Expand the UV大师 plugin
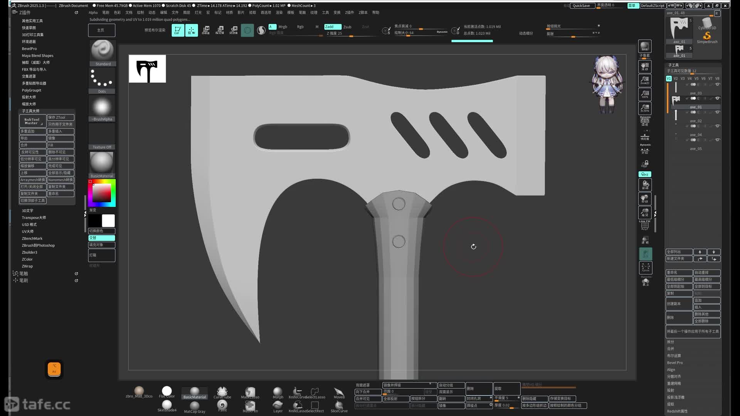 [27, 231]
